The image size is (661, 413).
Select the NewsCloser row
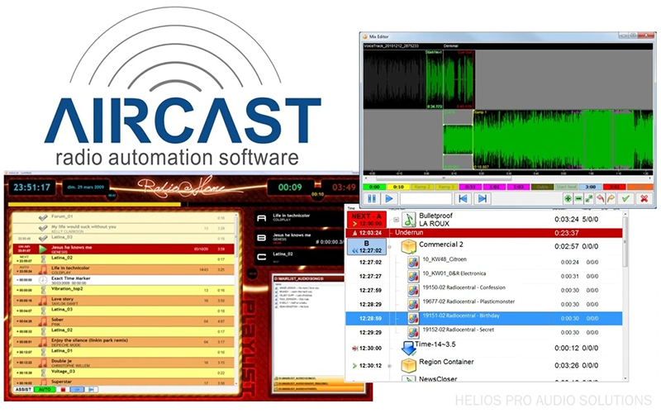click(484, 378)
